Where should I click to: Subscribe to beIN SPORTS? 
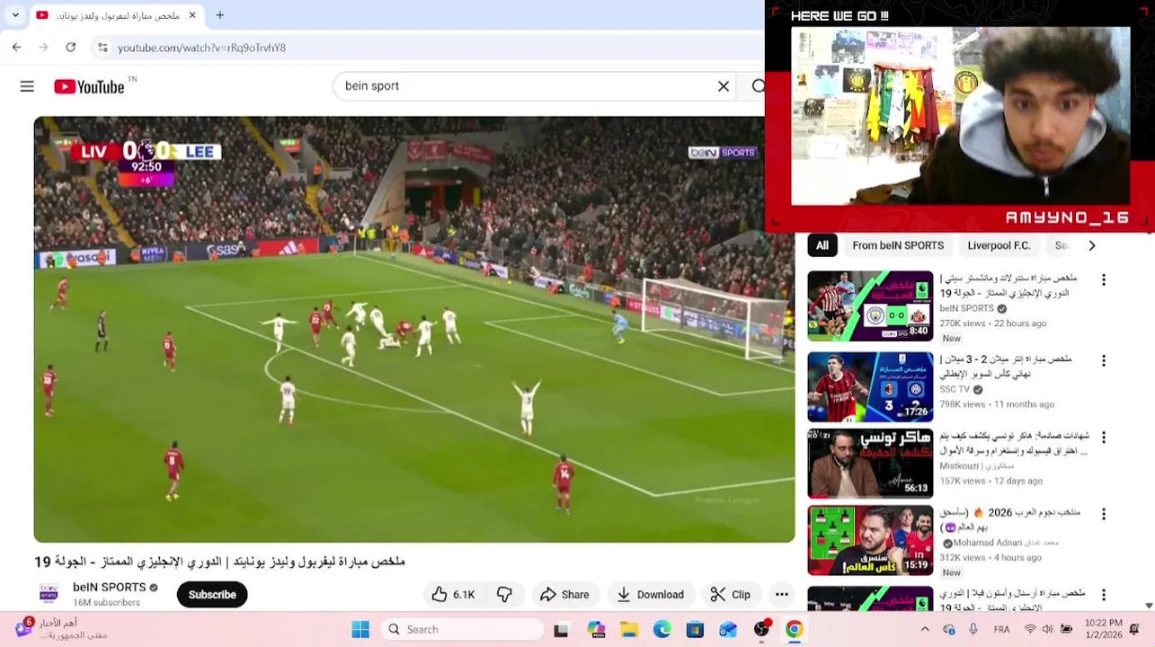(212, 595)
